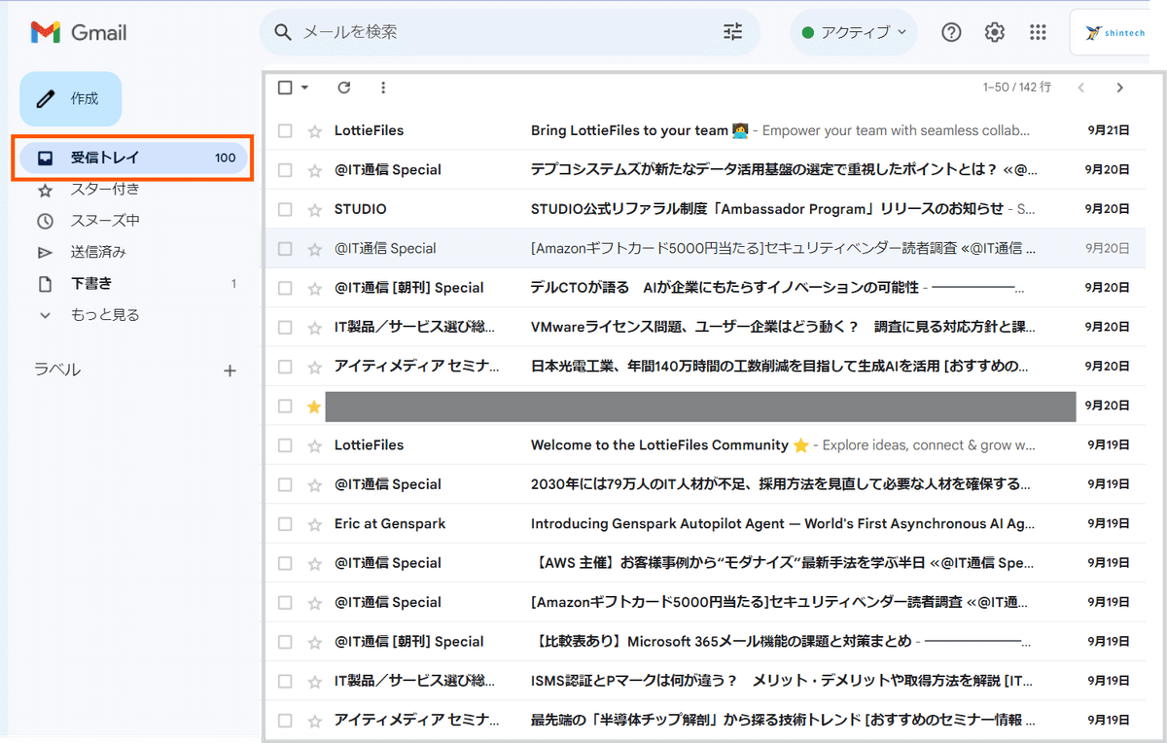Open the '【比較表あり】Microsoft 365メール機能' email

[705, 642]
